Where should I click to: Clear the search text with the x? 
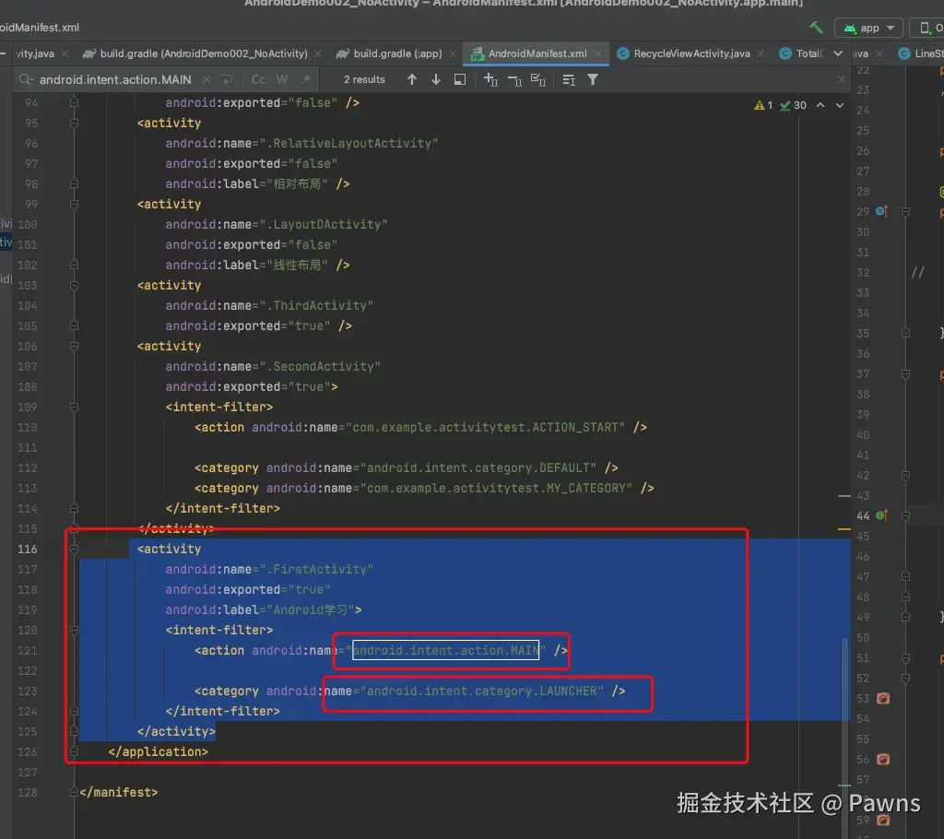206,79
